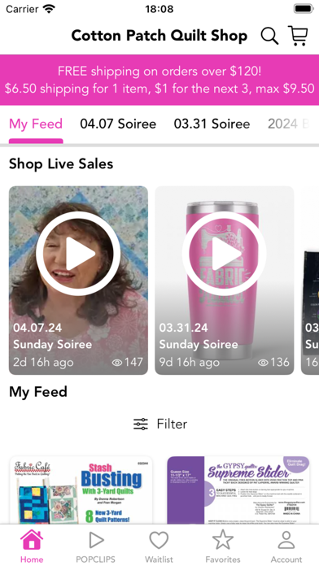Switch to the 03.31 Soiree tab
Screen dimensions: 319x566
212,124
